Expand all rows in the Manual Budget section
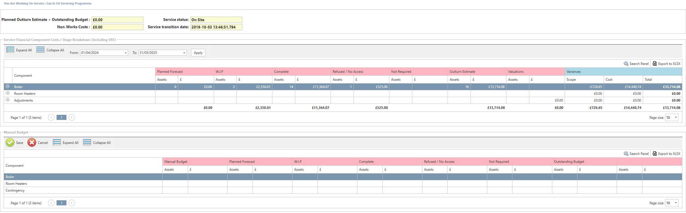Viewport: 686px width, 213px height. pos(66,142)
